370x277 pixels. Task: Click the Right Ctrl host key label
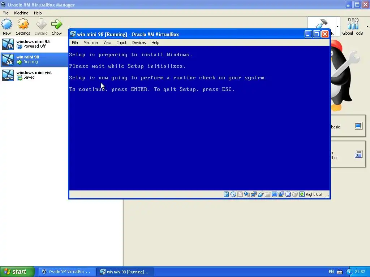(314, 194)
